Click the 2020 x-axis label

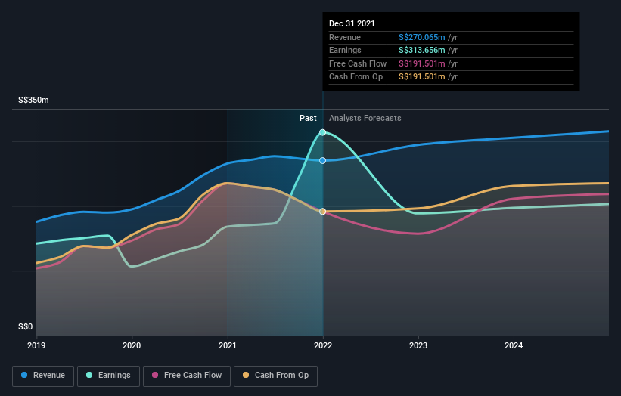(x=132, y=345)
